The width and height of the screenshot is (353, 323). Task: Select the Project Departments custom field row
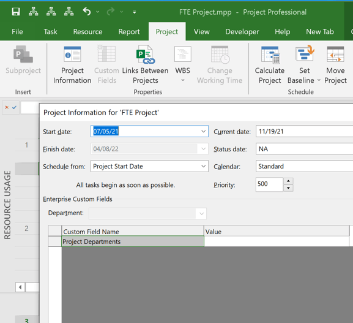pyautogui.click(x=133, y=241)
